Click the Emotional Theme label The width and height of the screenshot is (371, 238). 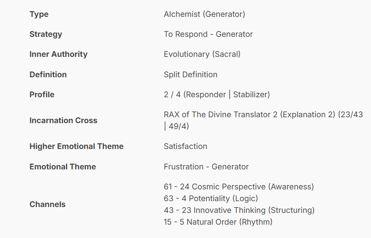(62, 167)
